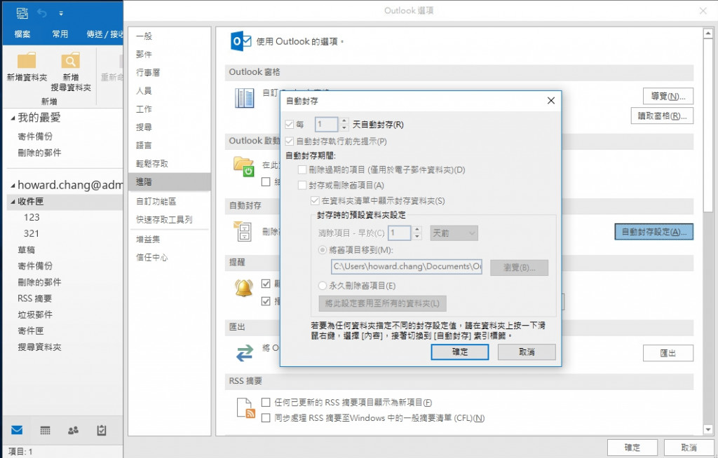The width and height of the screenshot is (718, 458).
Task: Click the send/receive icon in quick access toolbar
Action: click(x=22, y=13)
